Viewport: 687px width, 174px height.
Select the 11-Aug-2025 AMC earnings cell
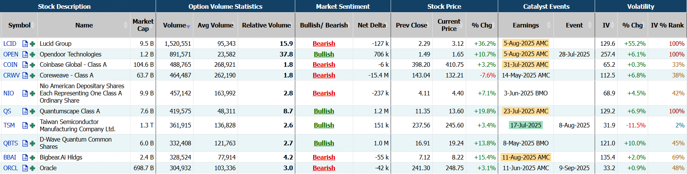pyautogui.click(x=526, y=157)
